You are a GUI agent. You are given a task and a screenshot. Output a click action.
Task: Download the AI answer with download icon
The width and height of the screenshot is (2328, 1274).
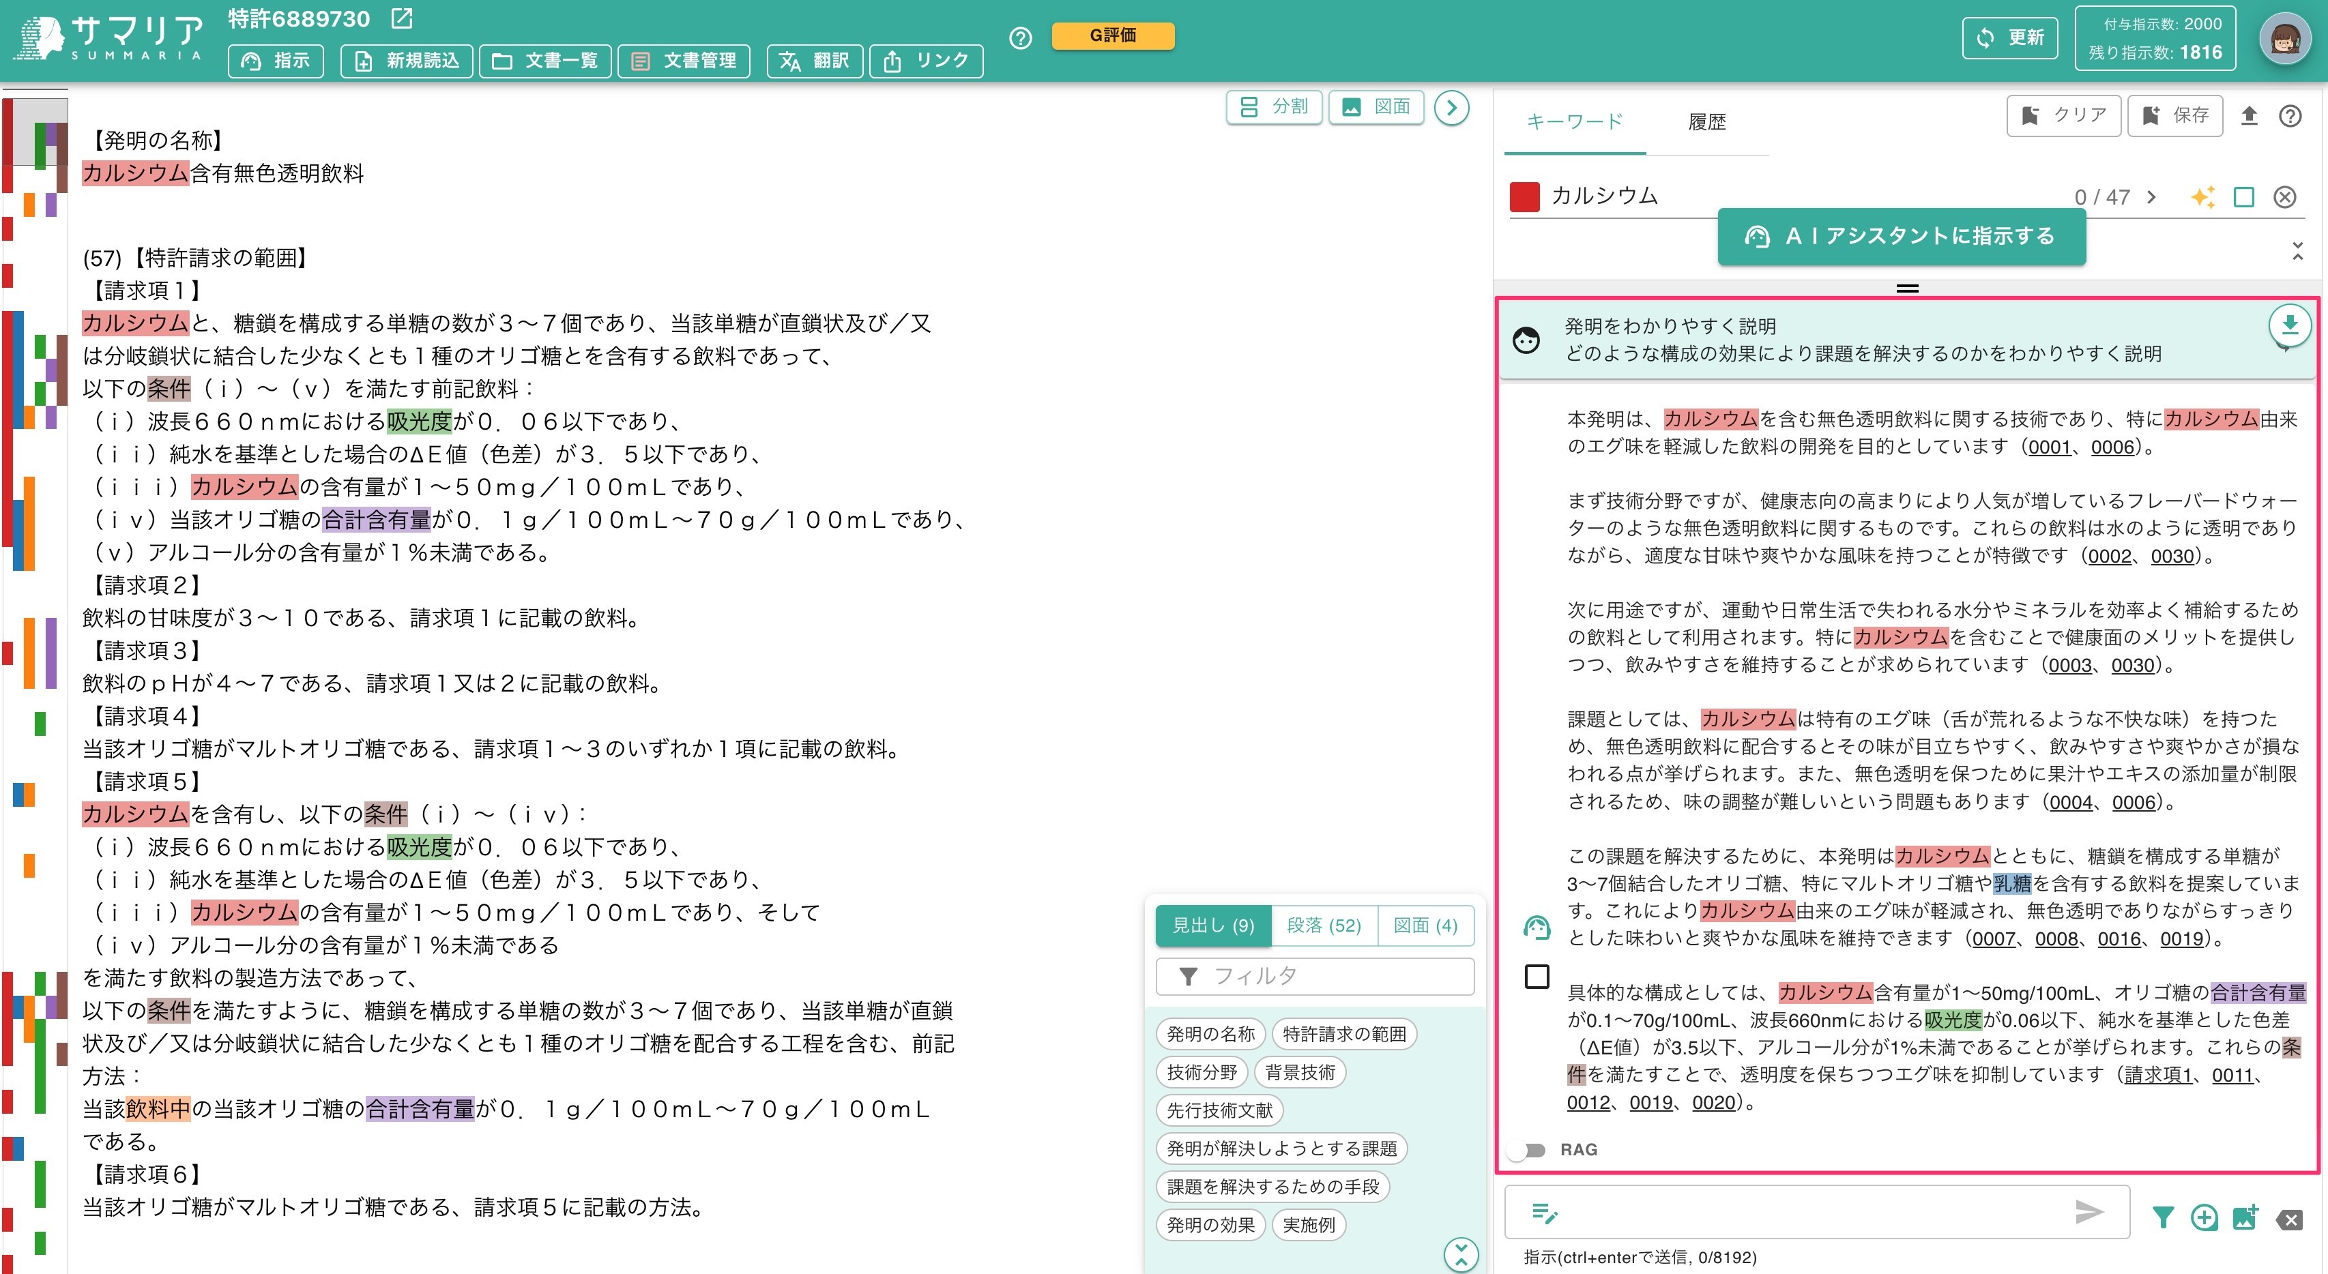[x=2289, y=325]
